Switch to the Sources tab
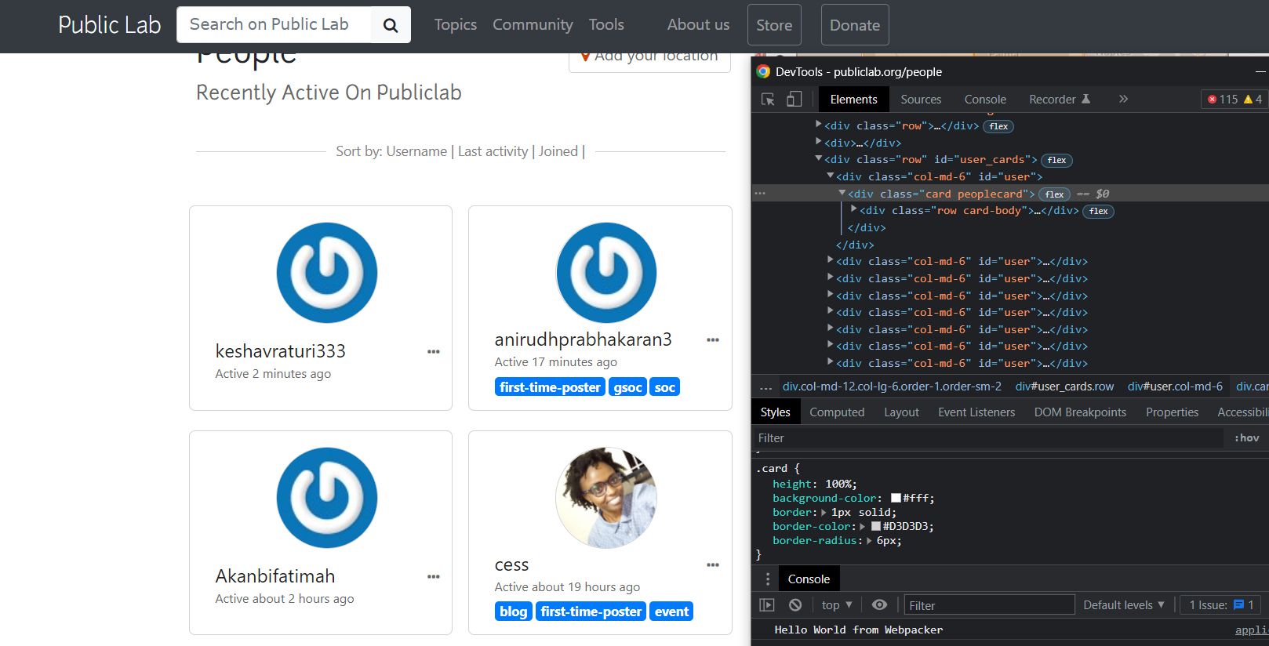 click(921, 100)
